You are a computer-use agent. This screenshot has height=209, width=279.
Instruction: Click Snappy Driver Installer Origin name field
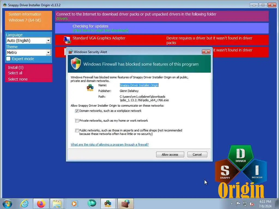pyautogui.click(x=139, y=85)
